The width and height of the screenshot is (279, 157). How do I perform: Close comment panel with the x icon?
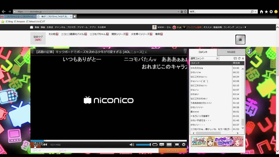(x=243, y=58)
